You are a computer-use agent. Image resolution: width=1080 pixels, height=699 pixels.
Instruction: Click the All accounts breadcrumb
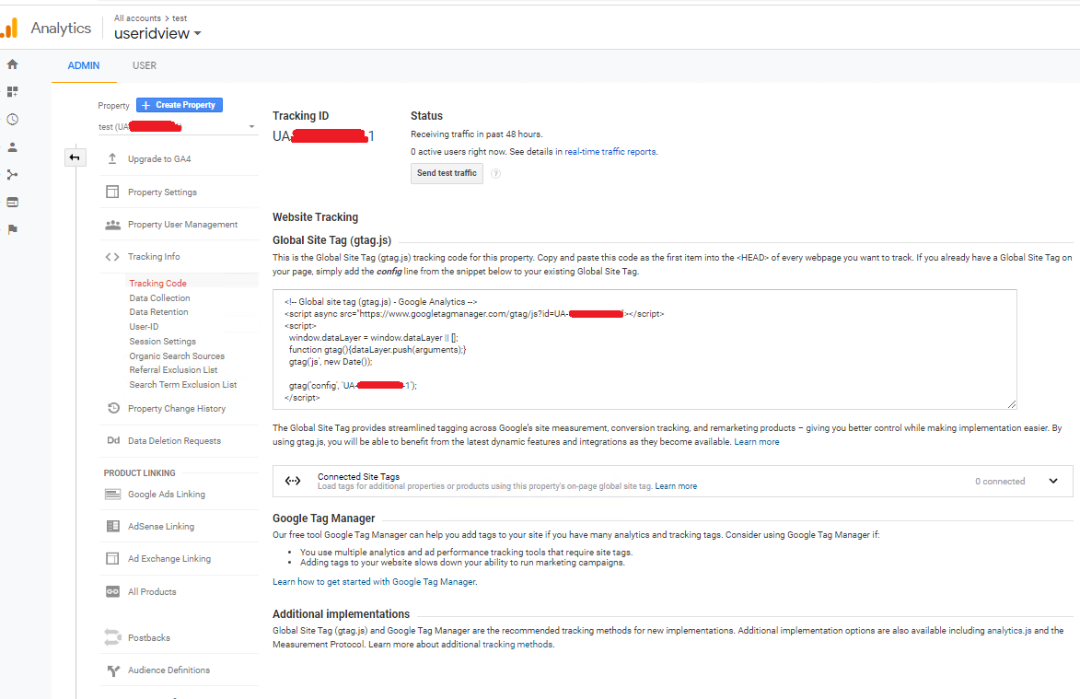point(137,17)
